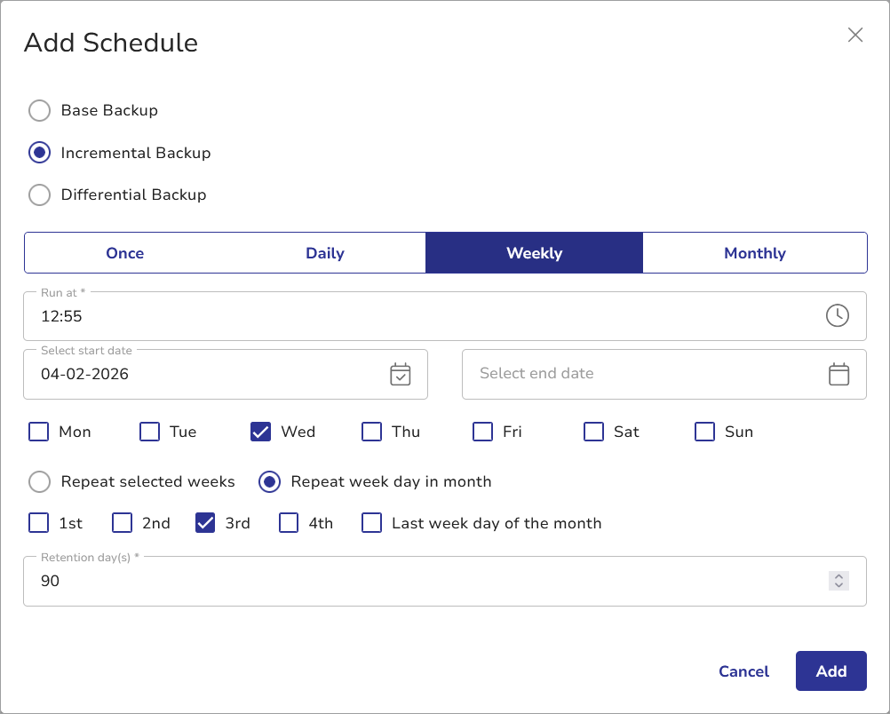Open the start date calendar picker icon
Image resolution: width=890 pixels, height=714 pixels.
click(401, 374)
